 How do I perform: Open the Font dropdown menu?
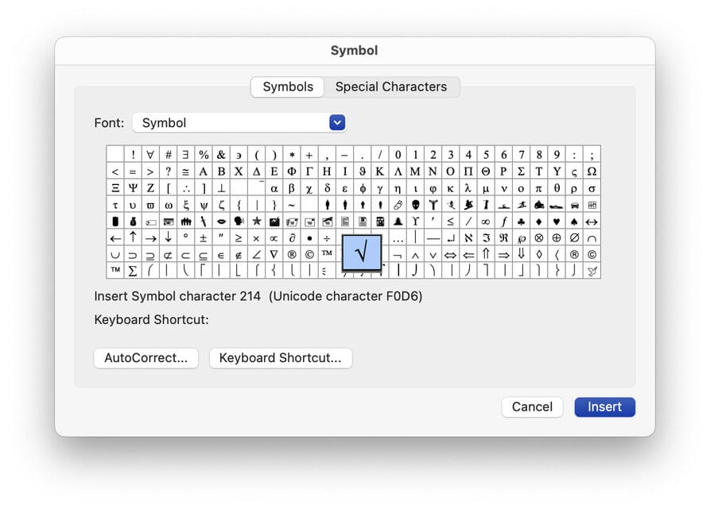(x=337, y=123)
